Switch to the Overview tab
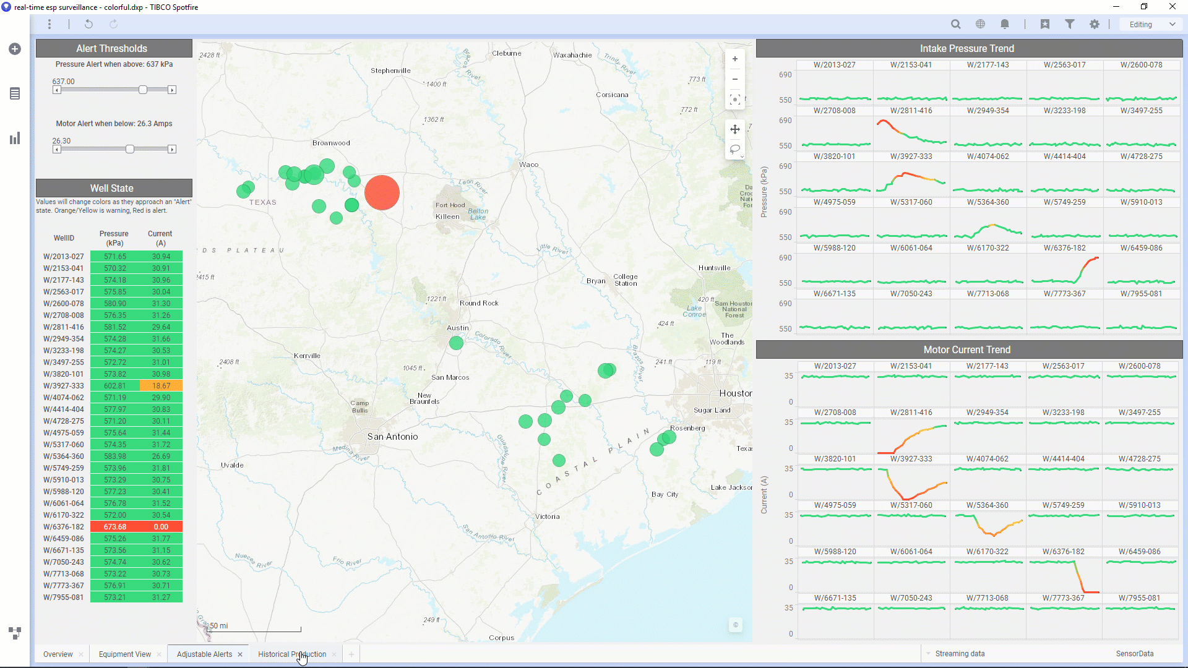 coord(58,654)
